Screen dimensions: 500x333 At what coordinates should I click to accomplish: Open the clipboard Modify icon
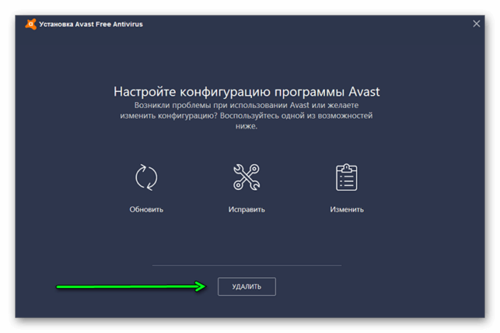point(347,177)
